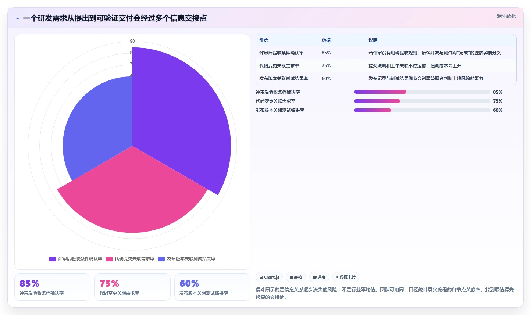Click the 75% progress bar for 代码变更关联需求率

pyautogui.click(x=422, y=101)
